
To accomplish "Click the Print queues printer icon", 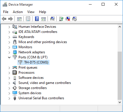I will tap(15, 67).
